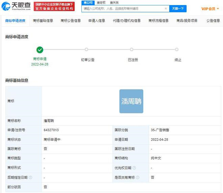Clear the search box with the X icon
This screenshot has width=223, height=193.
pyautogui.click(x=166, y=8)
